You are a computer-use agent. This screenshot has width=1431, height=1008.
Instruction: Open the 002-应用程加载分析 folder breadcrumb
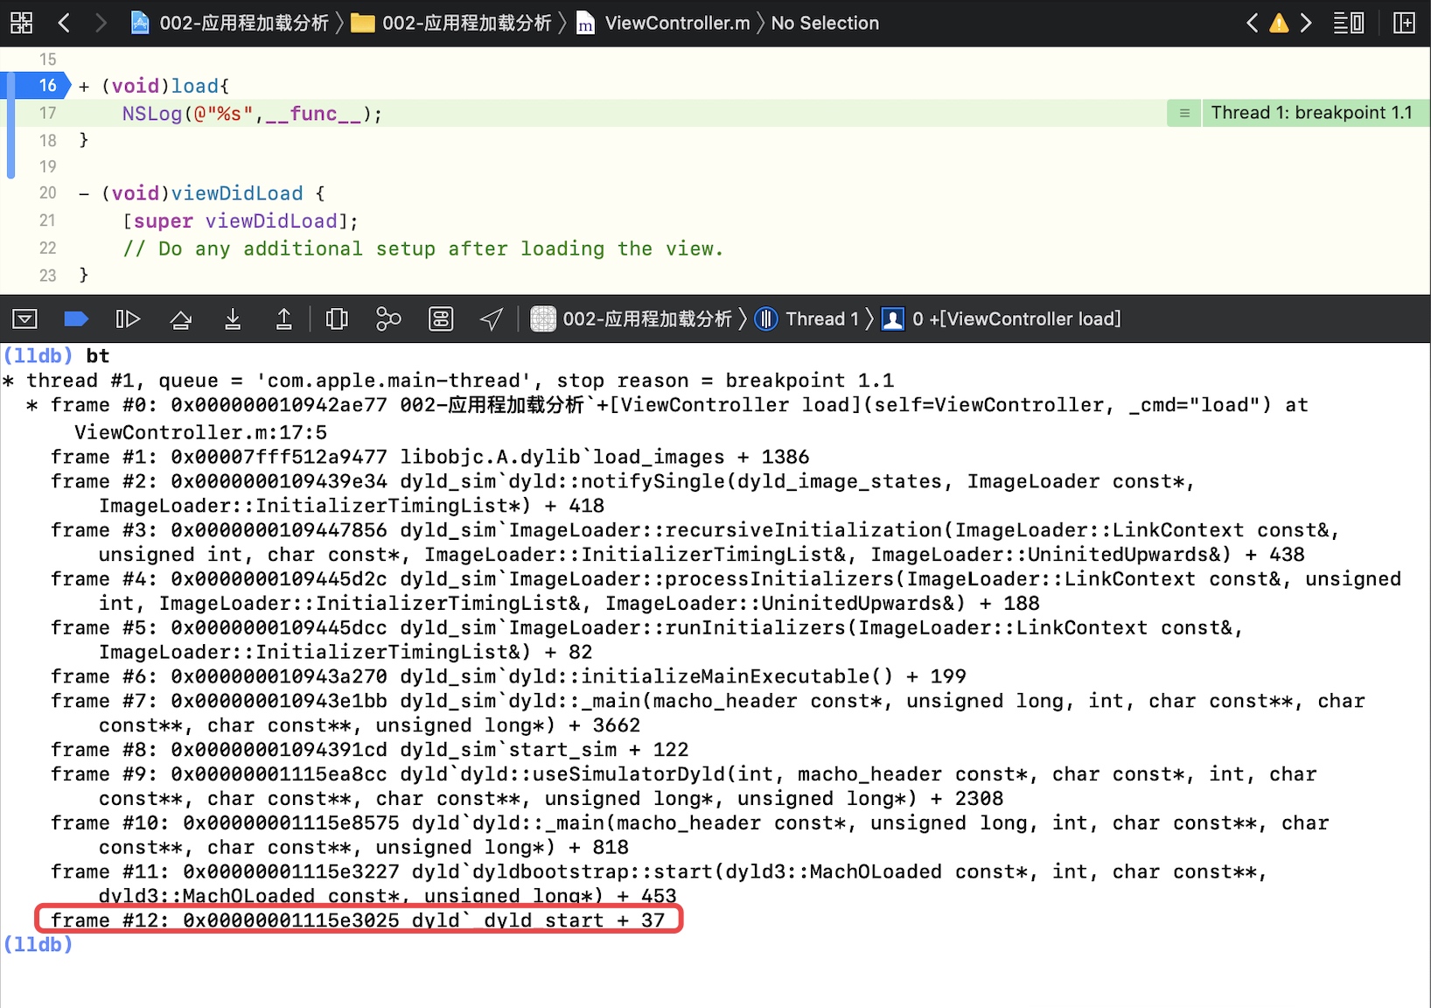click(x=452, y=23)
